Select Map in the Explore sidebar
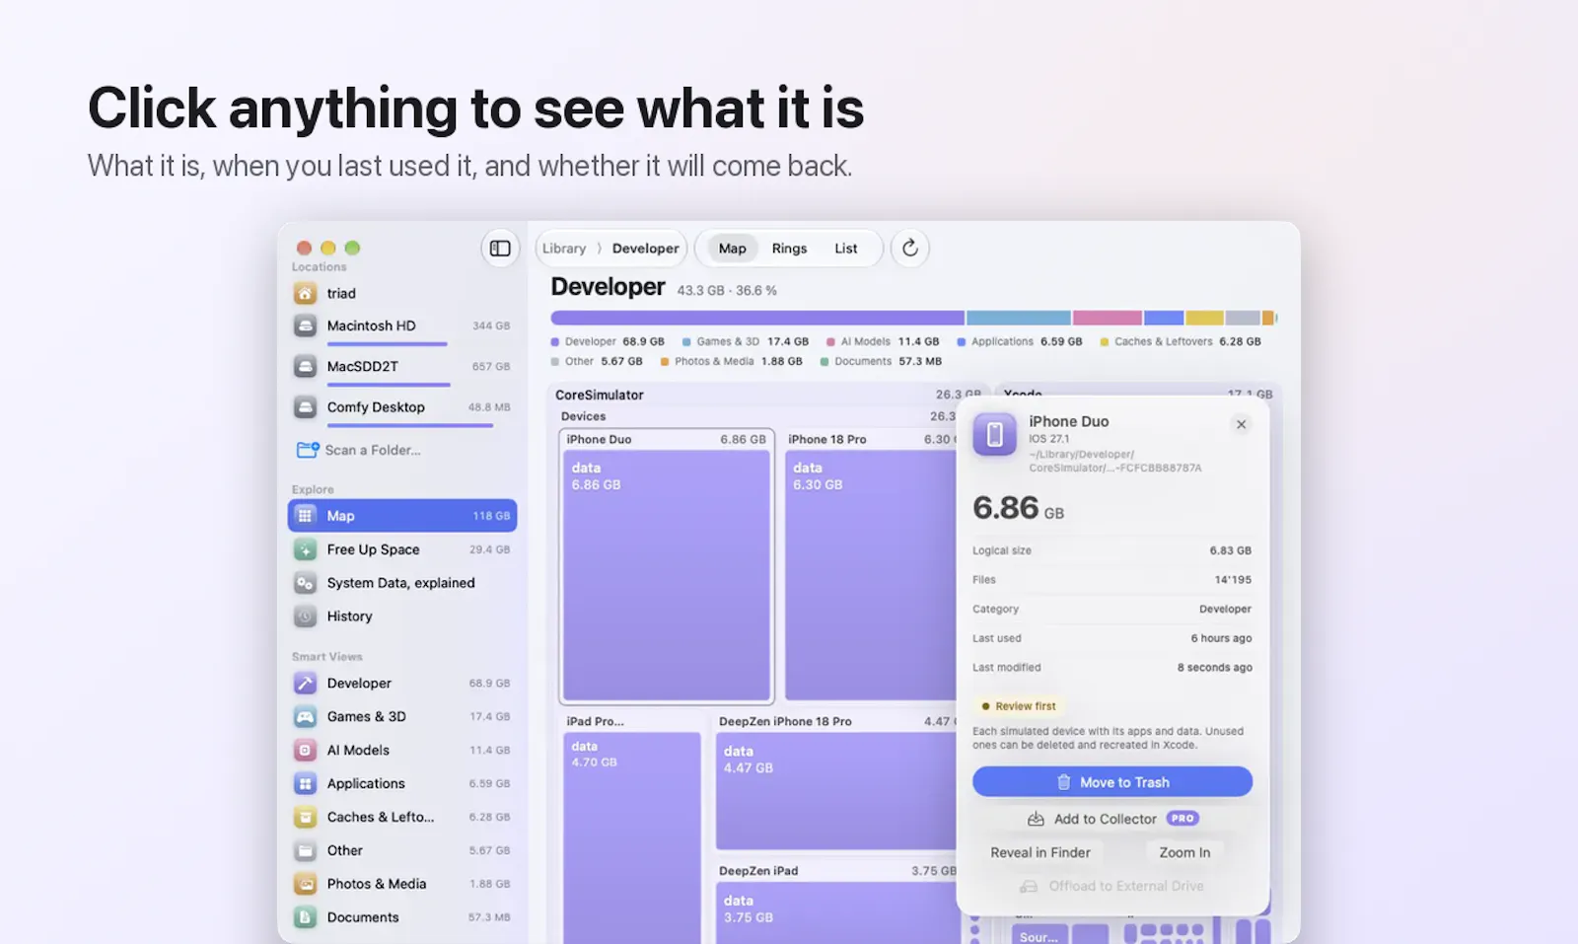 pyautogui.click(x=402, y=516)
